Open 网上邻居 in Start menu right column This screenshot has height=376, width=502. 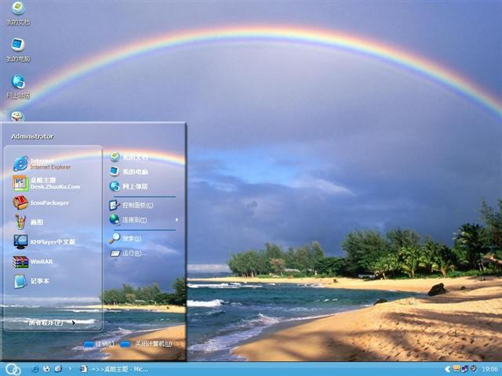click(129, 186)
